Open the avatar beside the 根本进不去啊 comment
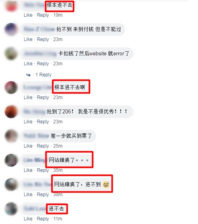Screen dimensions: 198x224 pyautogui.click(x=11, y=88)
